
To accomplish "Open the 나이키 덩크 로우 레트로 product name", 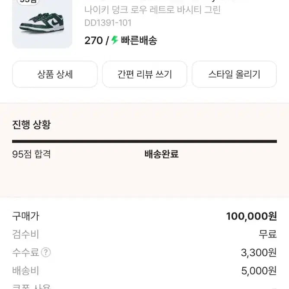I will 152,10.
